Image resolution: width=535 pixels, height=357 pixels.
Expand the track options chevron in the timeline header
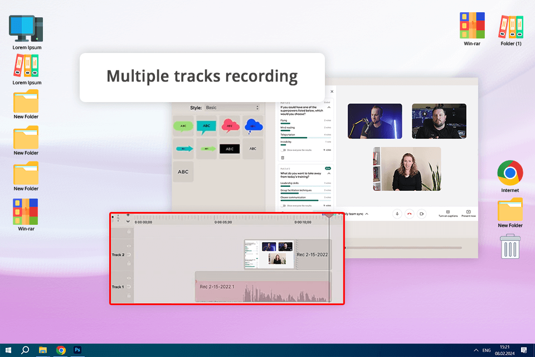pyautogui.click(x=128, y=221)
